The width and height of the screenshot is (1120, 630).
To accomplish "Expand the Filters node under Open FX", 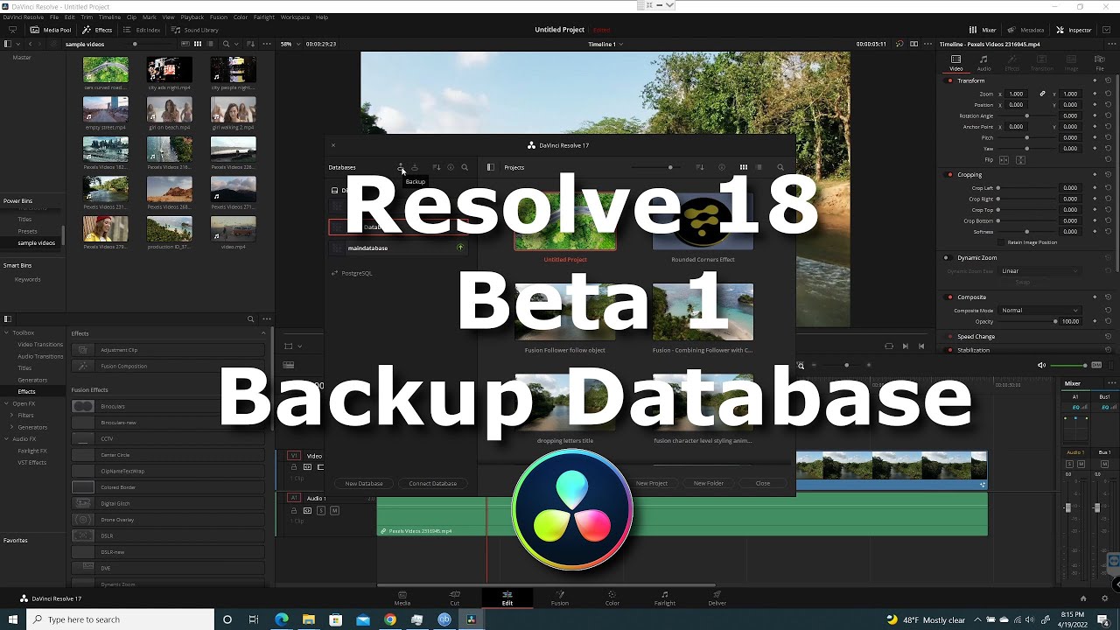I will click(12, 415).
